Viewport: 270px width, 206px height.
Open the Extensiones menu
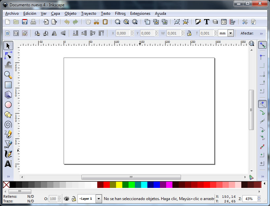pos(140,13)
